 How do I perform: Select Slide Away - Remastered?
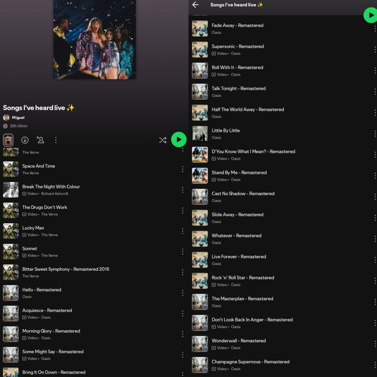point(283,218)
